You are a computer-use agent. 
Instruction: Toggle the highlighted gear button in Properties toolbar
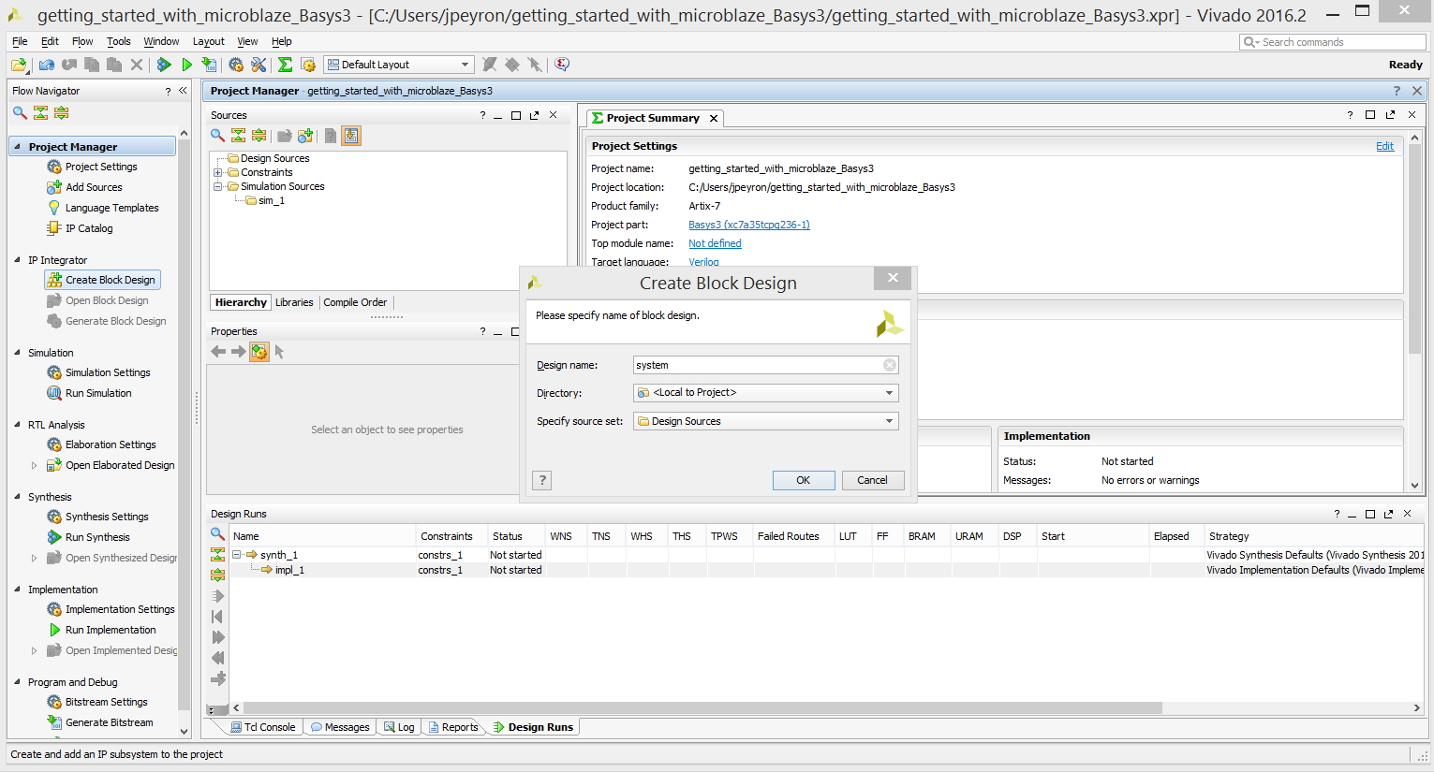pyautogui.click(x=259, y=352)
